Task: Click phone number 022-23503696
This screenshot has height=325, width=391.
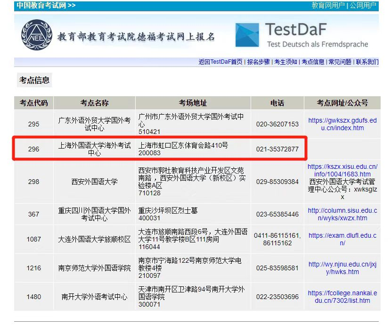Action: pos(277,297)
